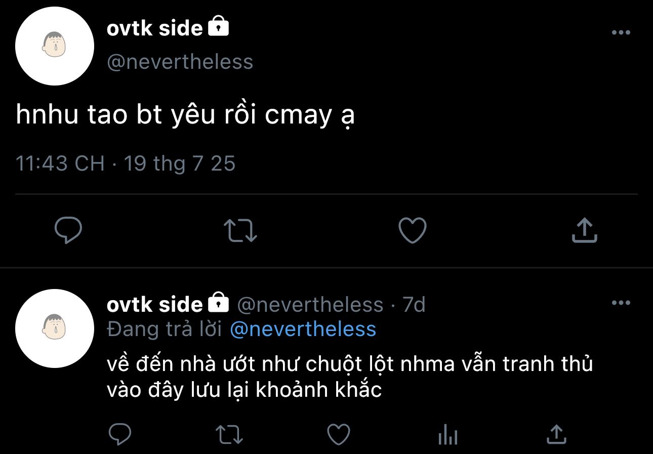This screenshot has width=653, height=454.
Task: Retweet the main tweet
Action: [x=240, y=231]
